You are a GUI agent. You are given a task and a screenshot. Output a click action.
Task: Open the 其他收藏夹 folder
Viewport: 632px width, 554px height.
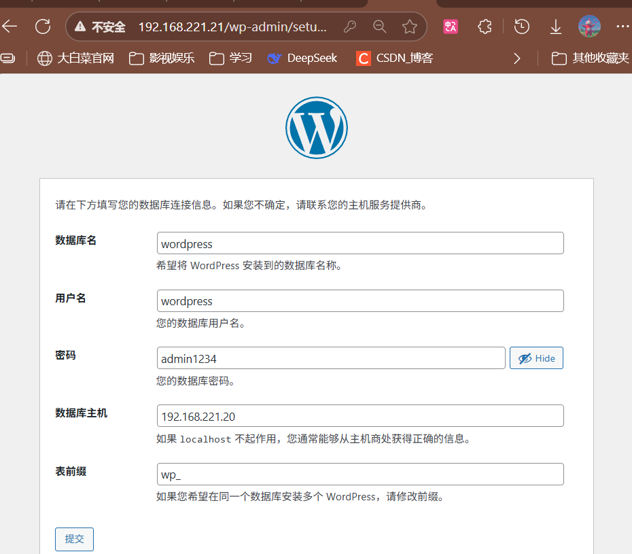click(x=590, y=58)
